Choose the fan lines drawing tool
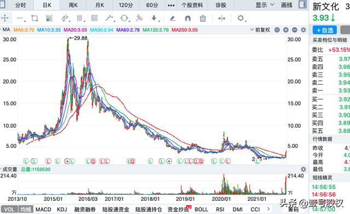Image resolution: width=350 pixels, height=214 pixels. 49,18
